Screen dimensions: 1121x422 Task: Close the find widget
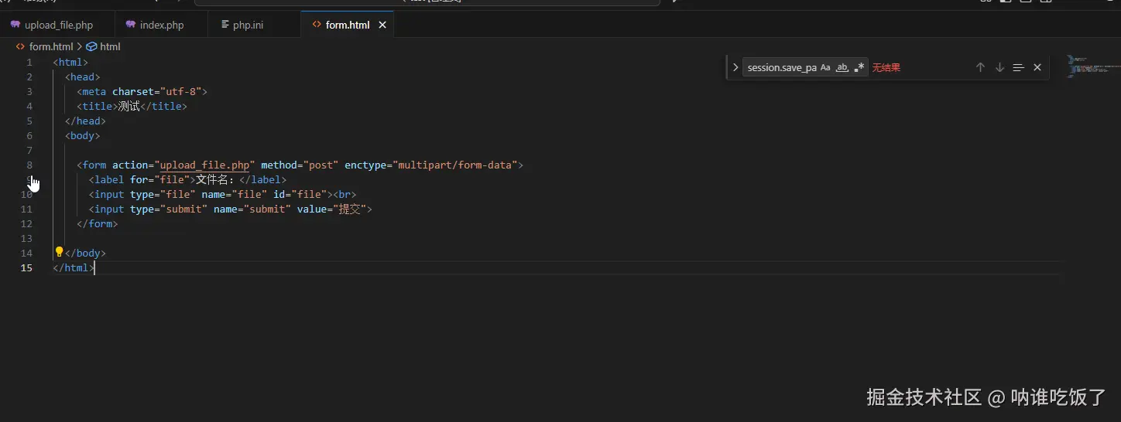coord(1037,67)
